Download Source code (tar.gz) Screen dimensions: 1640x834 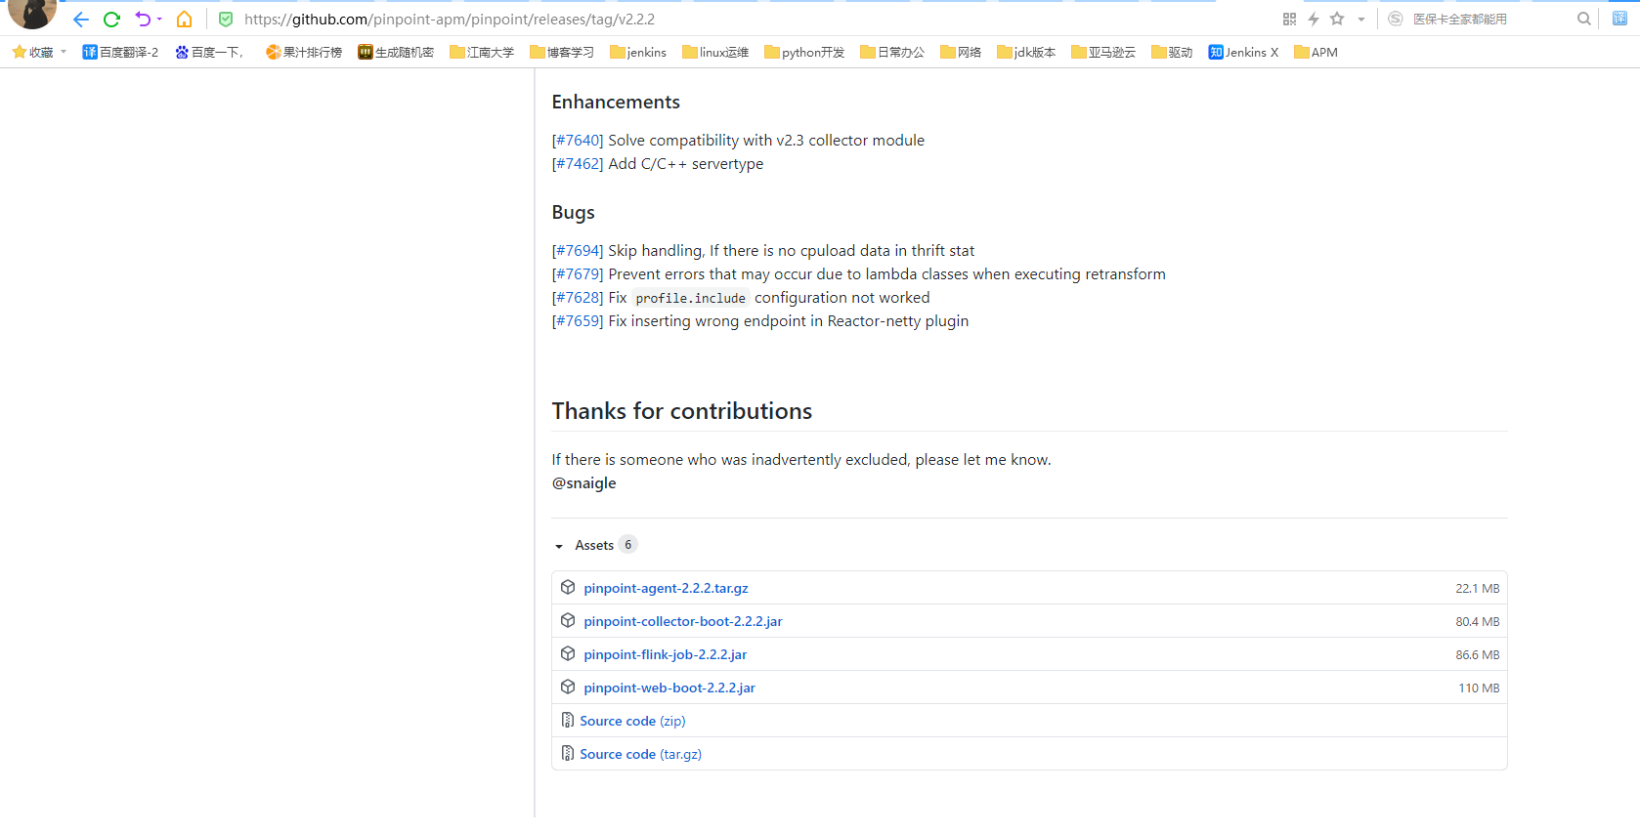coord(641,754)
